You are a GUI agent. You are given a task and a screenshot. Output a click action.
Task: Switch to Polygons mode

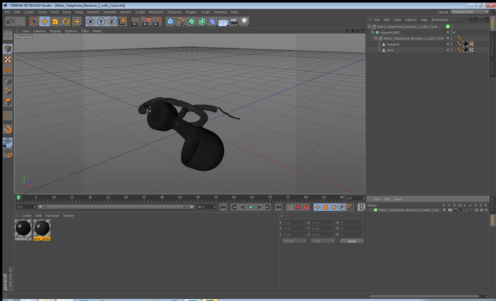[8, 102]
